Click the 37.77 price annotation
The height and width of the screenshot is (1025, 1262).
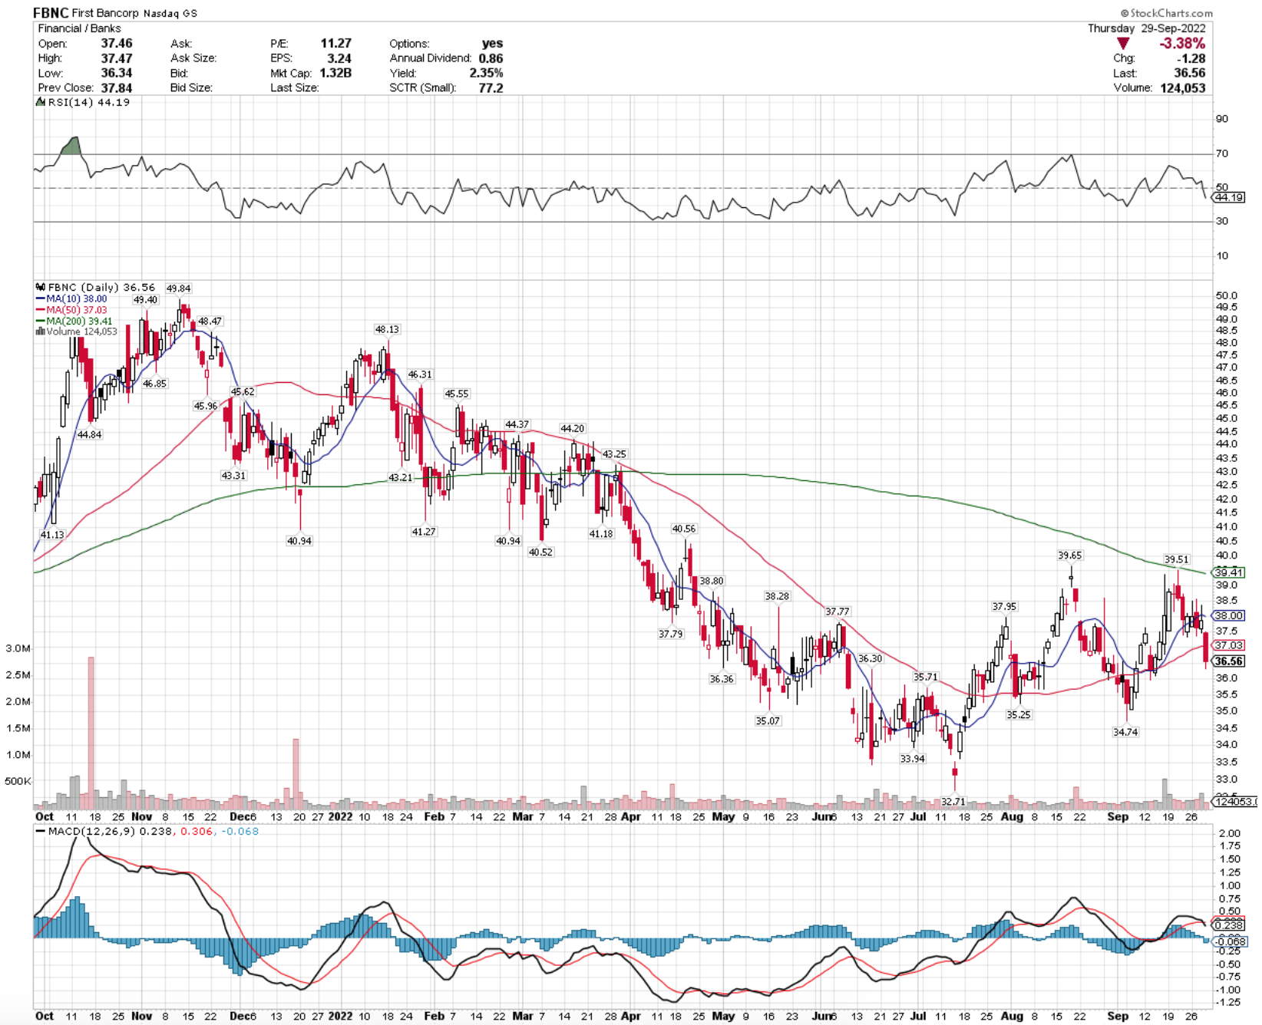tap(837, 611)
